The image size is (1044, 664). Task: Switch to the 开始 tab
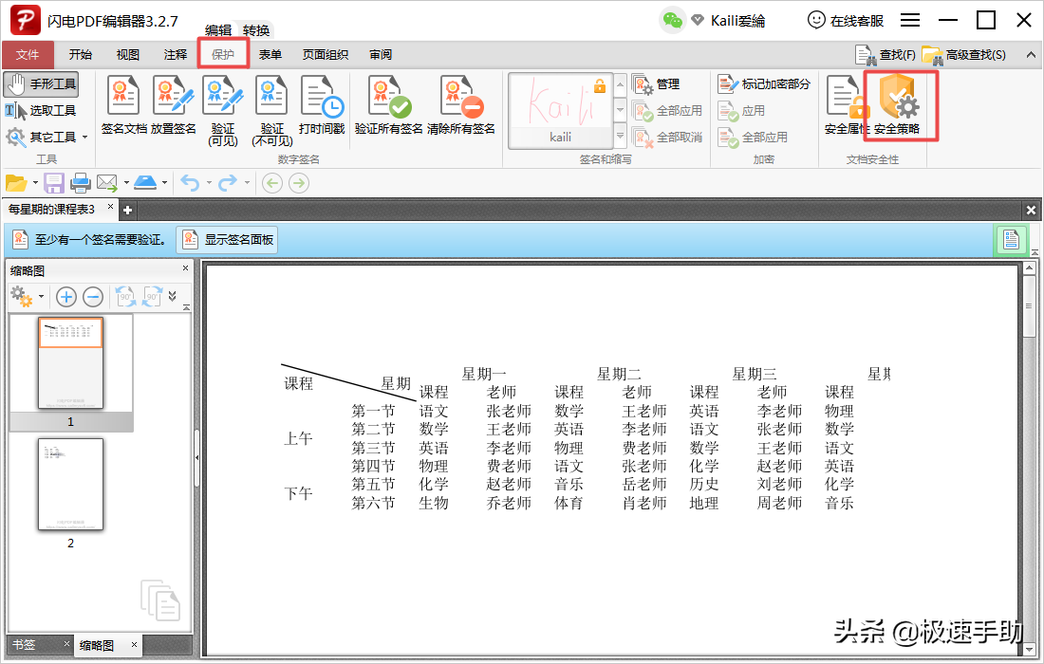pyautogui.click(x=81, y=55)
